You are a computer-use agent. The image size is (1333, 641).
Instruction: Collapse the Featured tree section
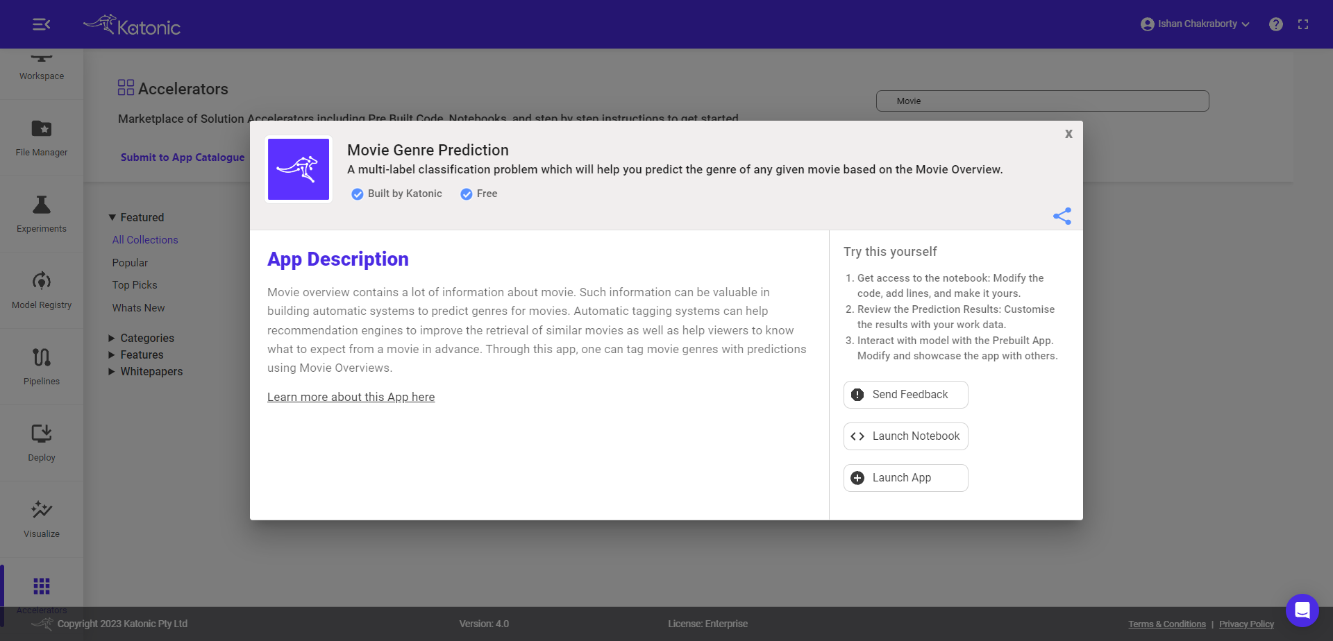coord(112,218)
